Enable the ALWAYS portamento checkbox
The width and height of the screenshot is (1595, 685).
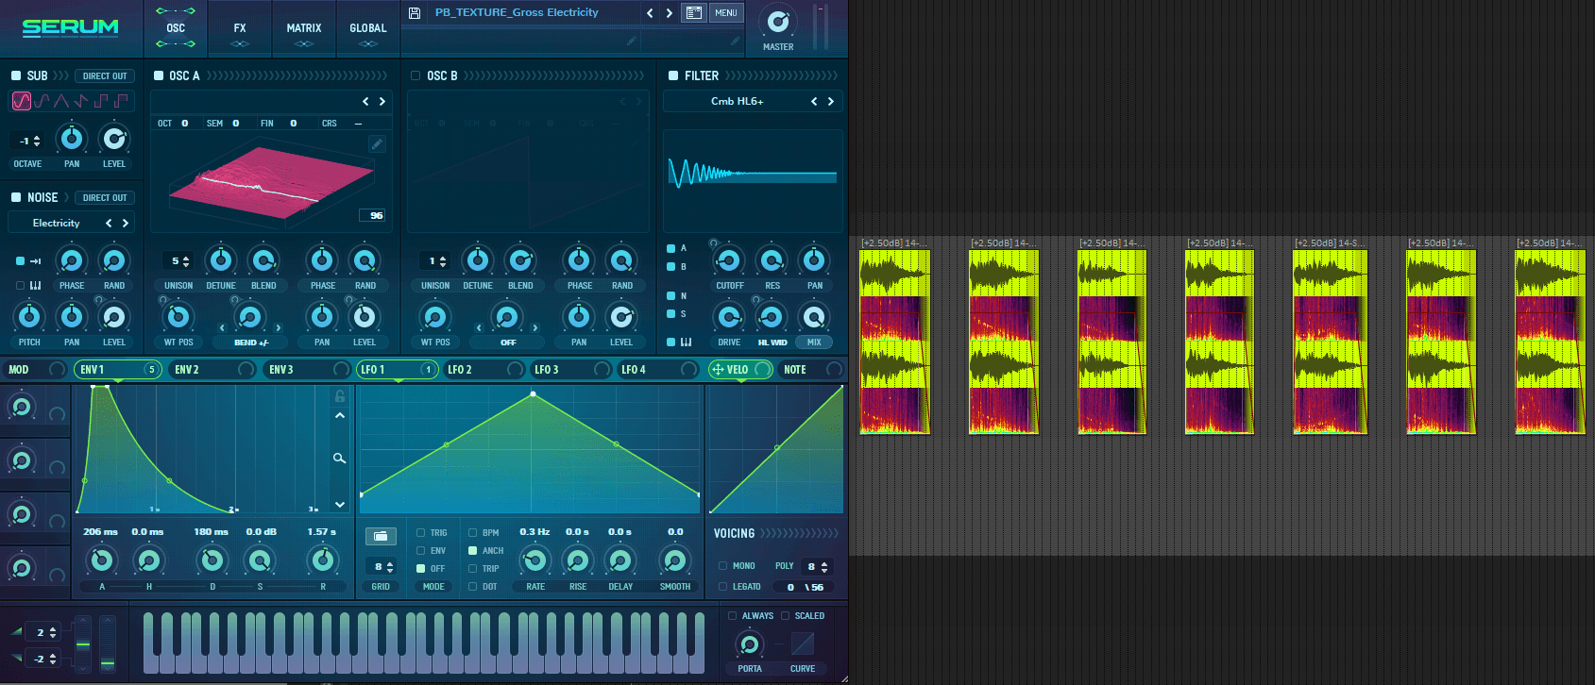tap(732, 616)
